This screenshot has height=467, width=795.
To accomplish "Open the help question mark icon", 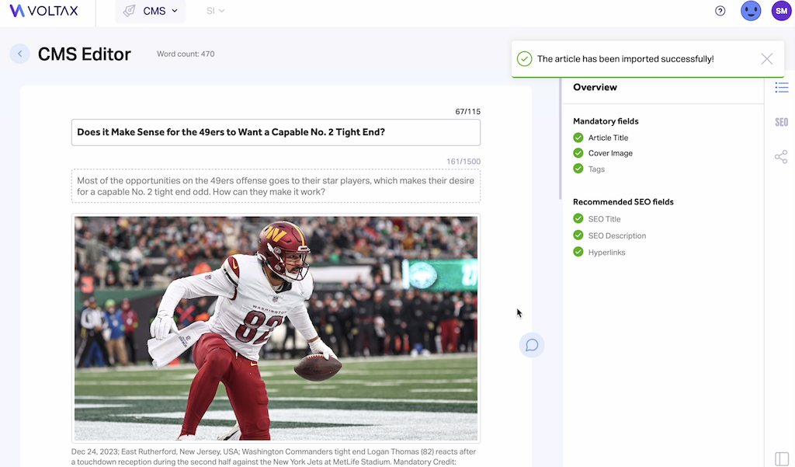I will [x=720, y=11].
